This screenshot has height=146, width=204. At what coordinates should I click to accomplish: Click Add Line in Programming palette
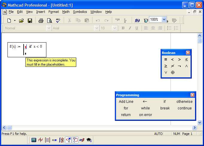126,102
